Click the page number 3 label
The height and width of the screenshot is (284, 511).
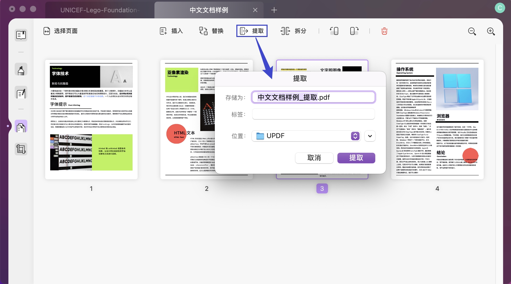(x=322, y=188)
